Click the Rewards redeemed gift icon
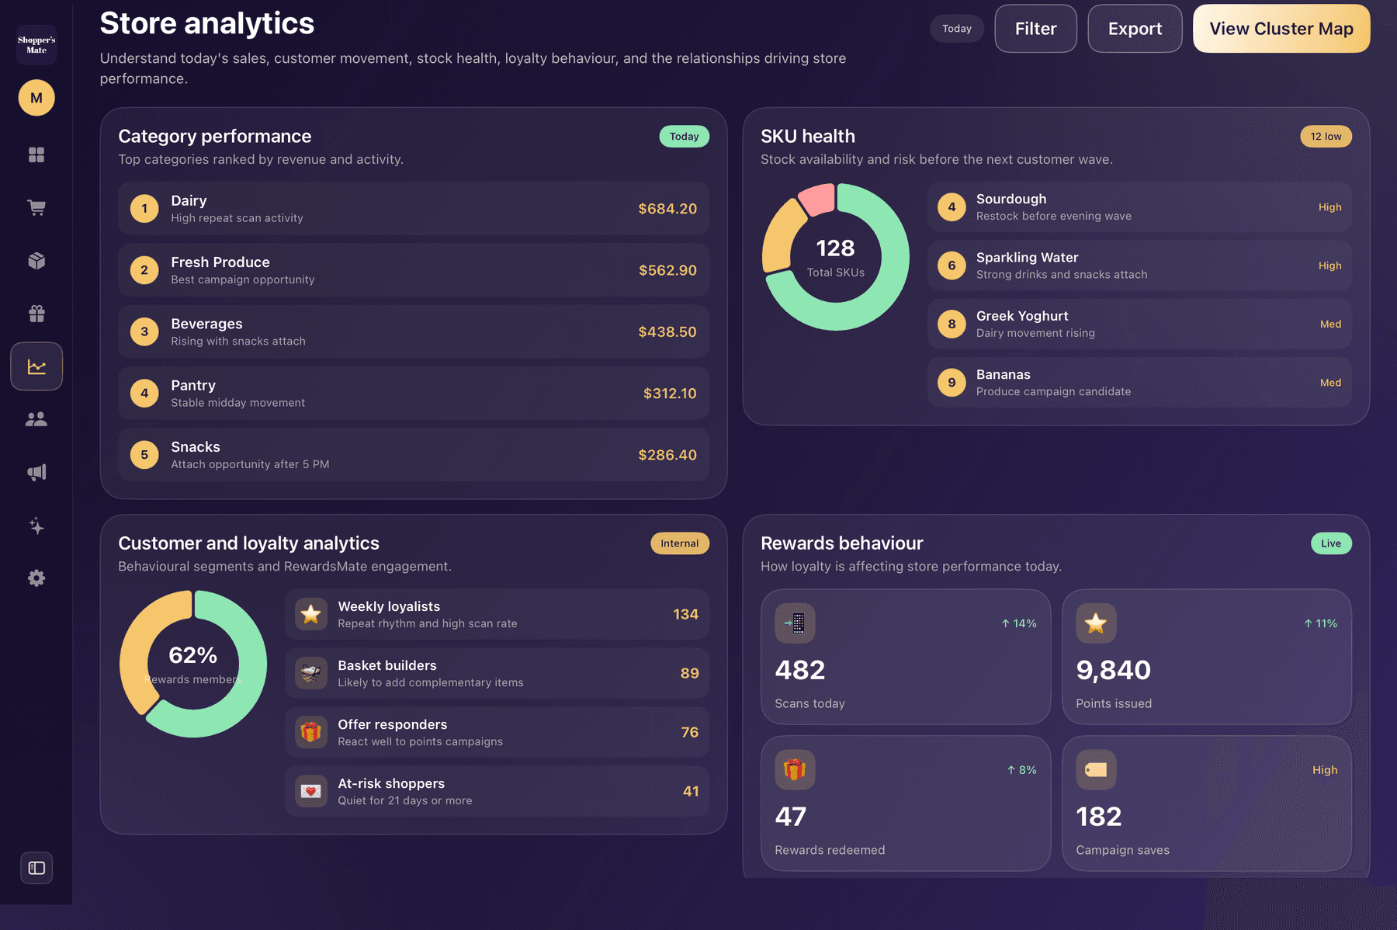The width and height of the screenshot is (1397, 930). pos(795,770)
